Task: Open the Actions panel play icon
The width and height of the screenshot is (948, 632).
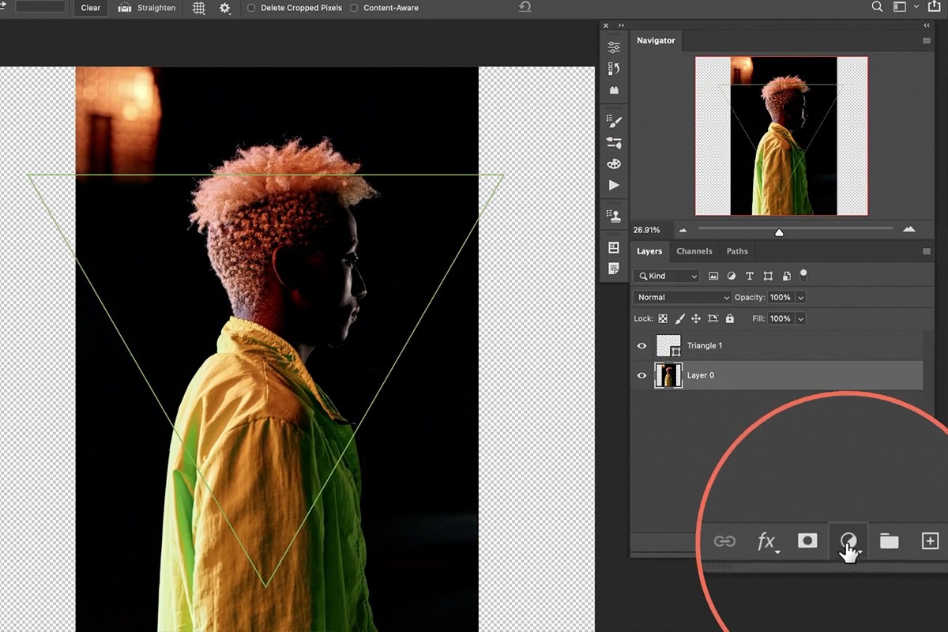Action: 614,185
